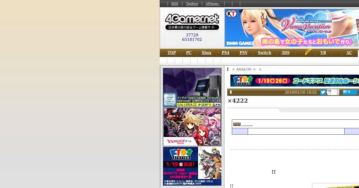Click the Twitter share icon
The image size is (359, 188).
[323, 92]
